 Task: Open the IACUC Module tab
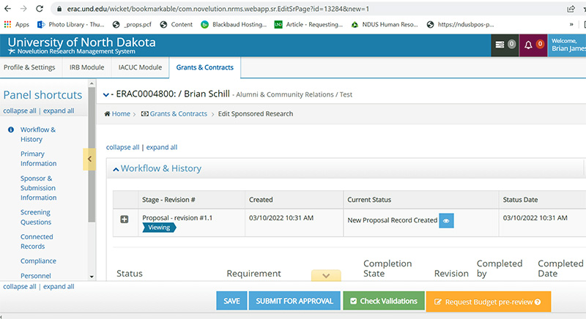pyautogui.click(x=140, y=67)
